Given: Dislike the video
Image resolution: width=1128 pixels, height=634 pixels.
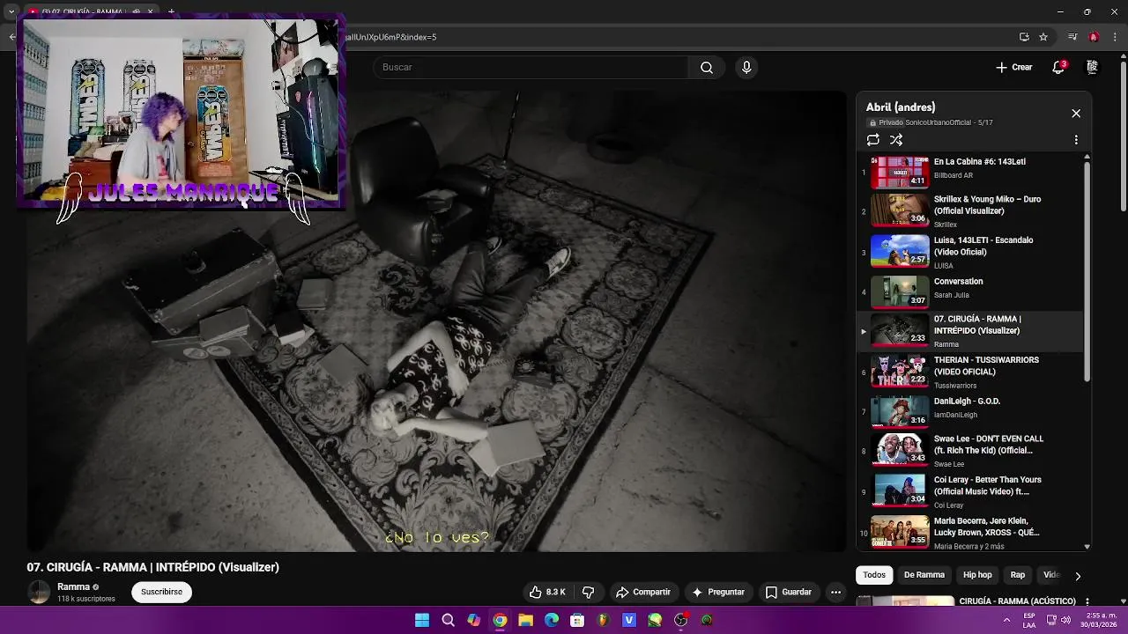Looking at the screenshot, I should (589, 593).
